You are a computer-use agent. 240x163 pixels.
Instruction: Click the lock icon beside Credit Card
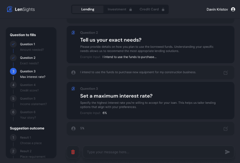click(163, 10)
